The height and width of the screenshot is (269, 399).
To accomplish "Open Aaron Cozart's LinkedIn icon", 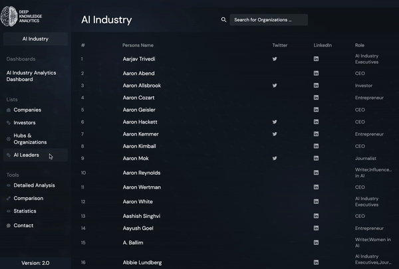I will [316, 98].
